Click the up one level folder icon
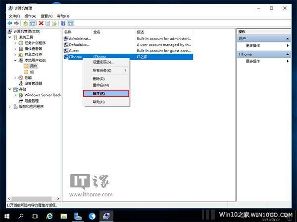Image resolution: width=297 pixels, height=222 pixels. point(25,23)
